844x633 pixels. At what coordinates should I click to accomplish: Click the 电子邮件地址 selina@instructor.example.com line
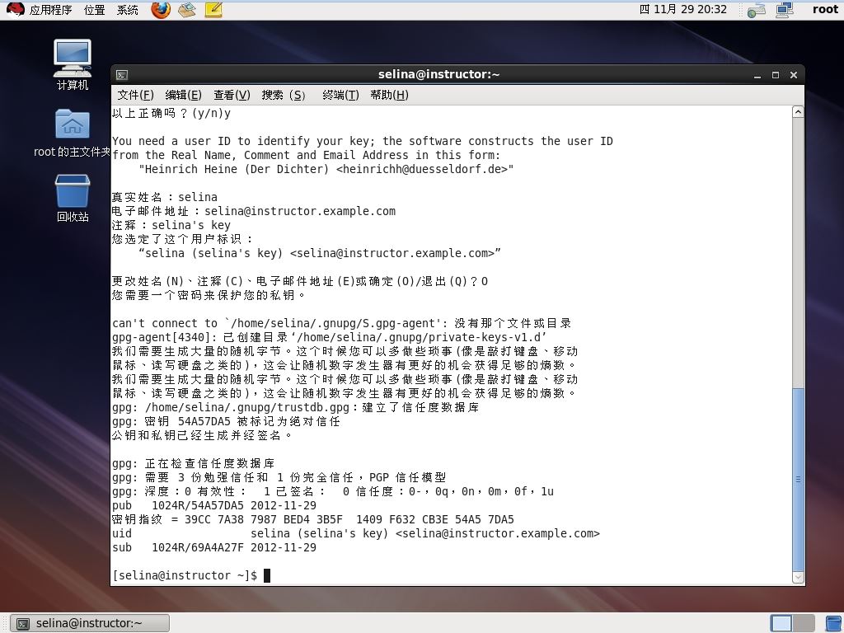point(254,211)
